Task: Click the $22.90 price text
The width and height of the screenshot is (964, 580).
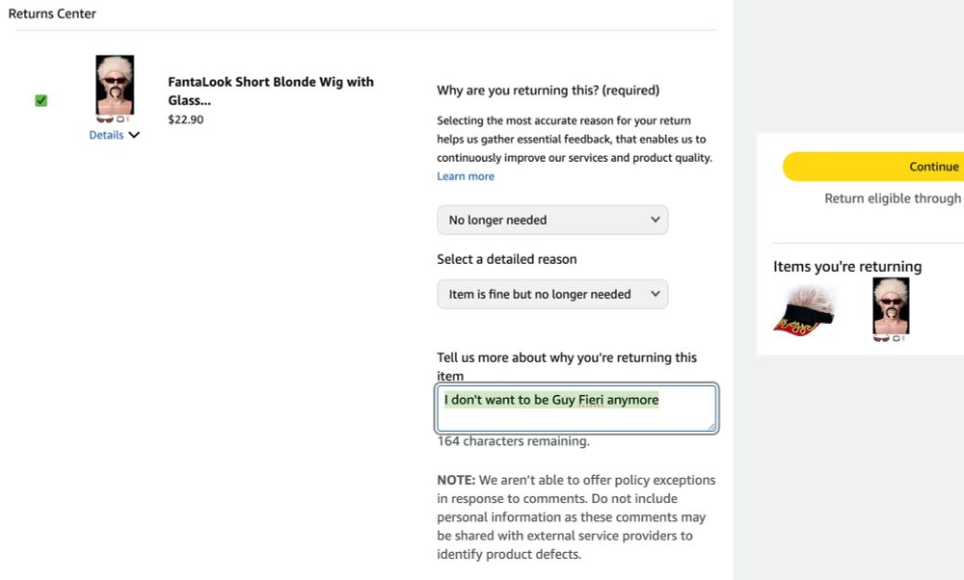Action: (x=186, y=119)
